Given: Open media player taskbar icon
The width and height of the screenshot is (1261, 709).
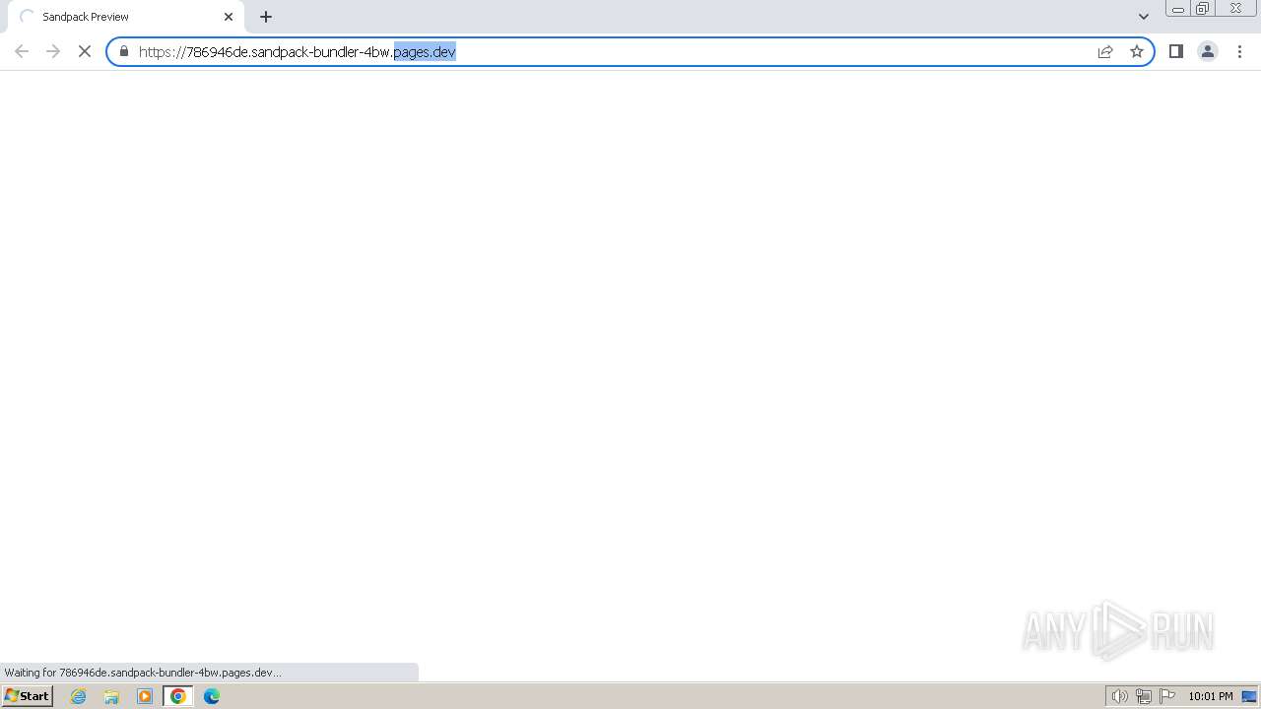Looking at the screenshot, I should 145,696.
